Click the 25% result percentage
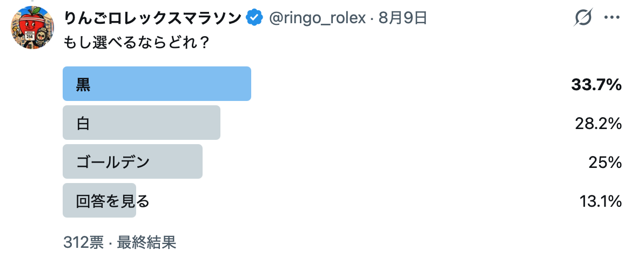The image size is (631, 257). tap(605, 163)
